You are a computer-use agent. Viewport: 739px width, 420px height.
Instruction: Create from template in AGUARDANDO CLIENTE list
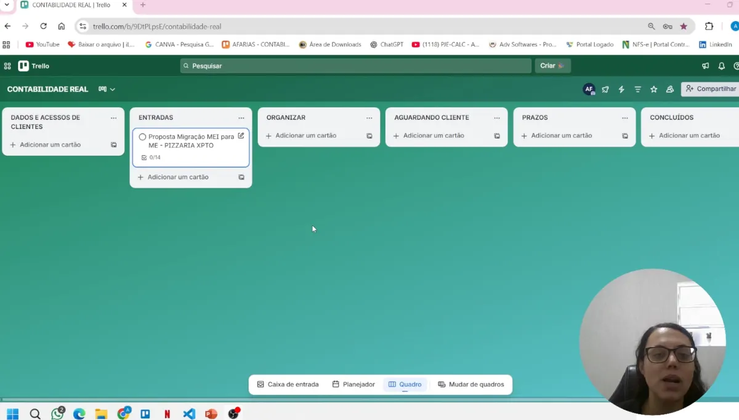click(x=497, y=136)
